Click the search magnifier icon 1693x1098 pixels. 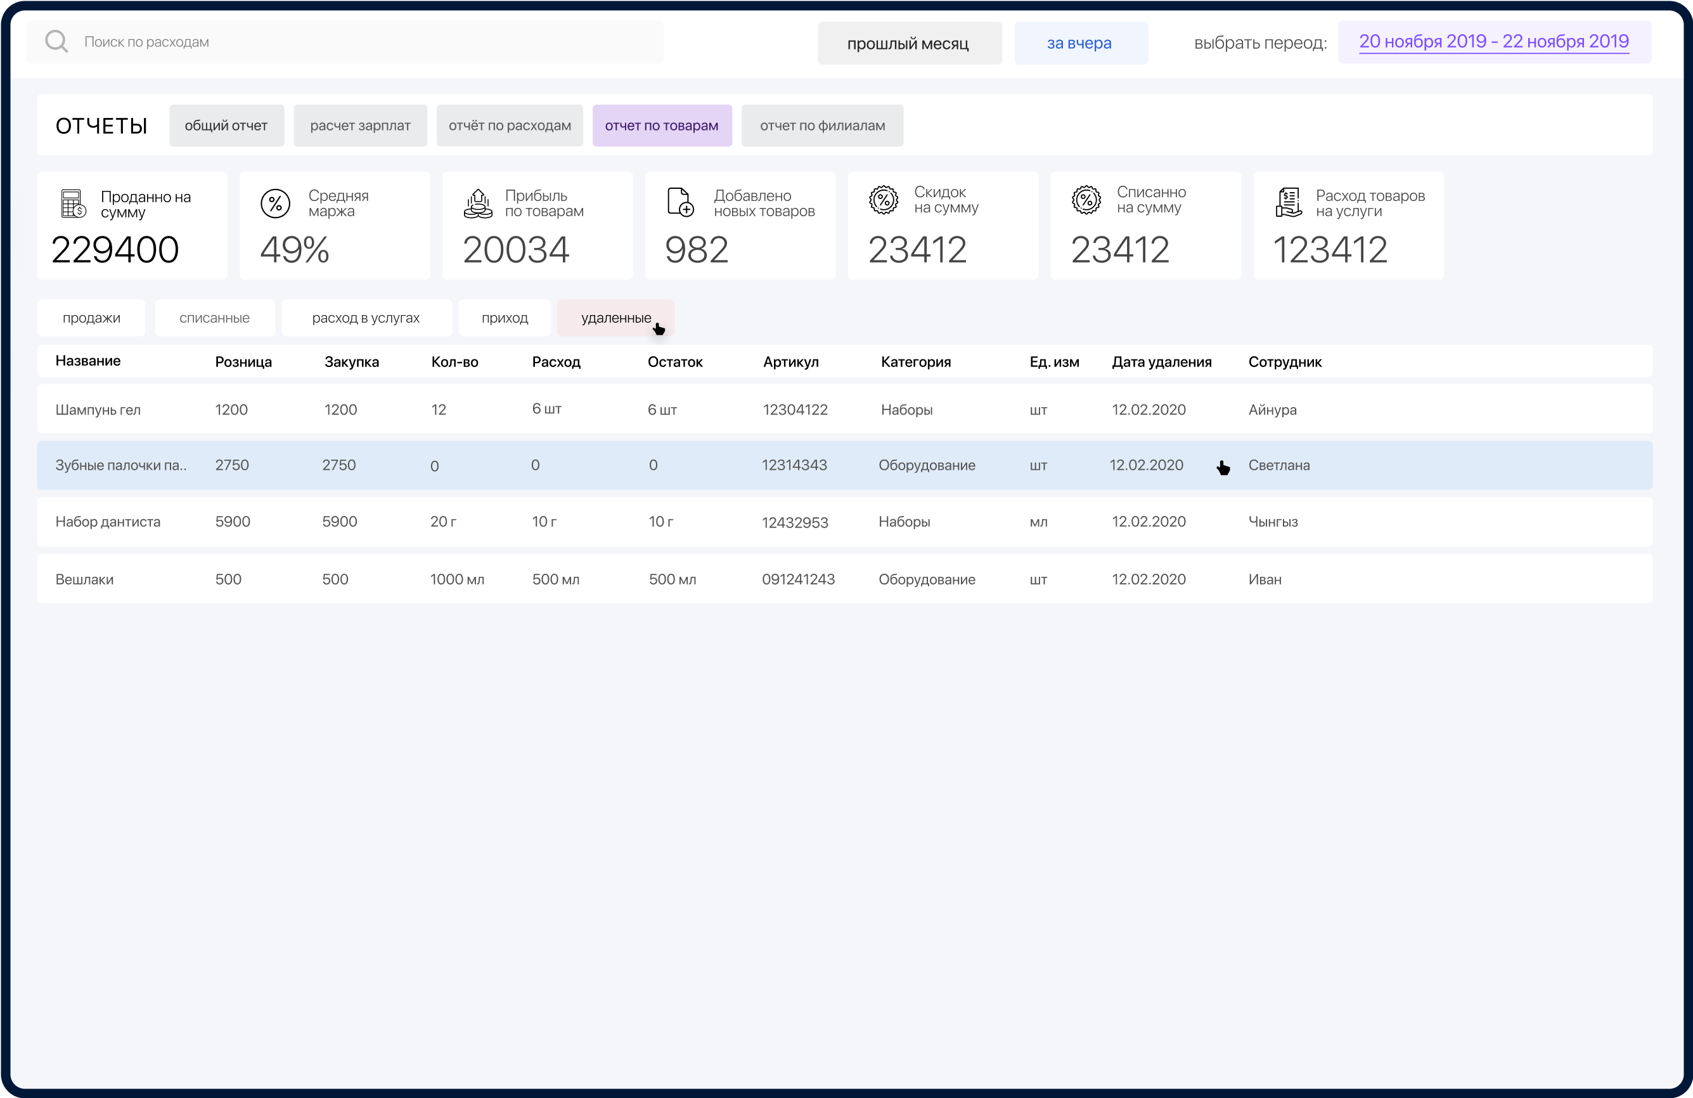tap(56, 41)
